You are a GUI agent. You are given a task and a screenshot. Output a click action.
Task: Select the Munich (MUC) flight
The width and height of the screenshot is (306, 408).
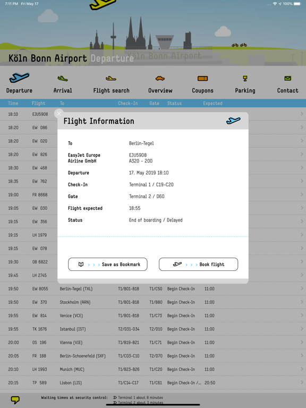pos(153,369)
